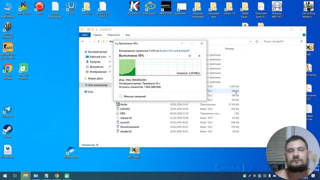Open recent locations dropdown arrow
320x180 pixels.
tap(94, 41)
